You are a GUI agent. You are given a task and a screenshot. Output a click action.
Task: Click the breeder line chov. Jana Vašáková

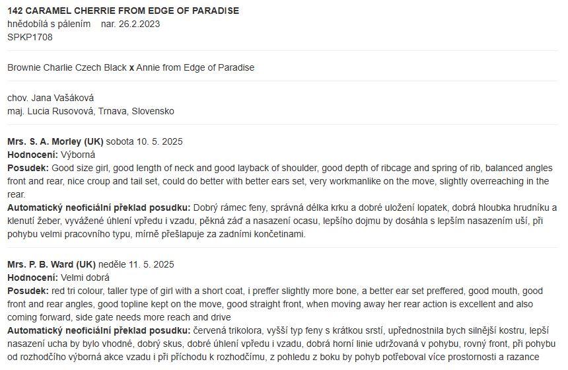pos(50,98)
